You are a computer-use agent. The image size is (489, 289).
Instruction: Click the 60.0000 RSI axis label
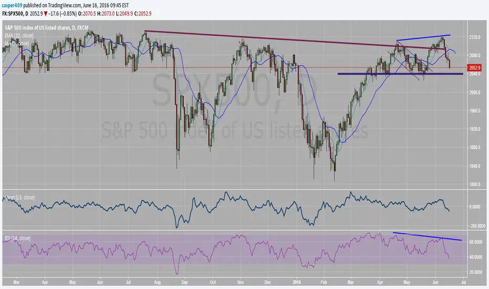(476, 242)
